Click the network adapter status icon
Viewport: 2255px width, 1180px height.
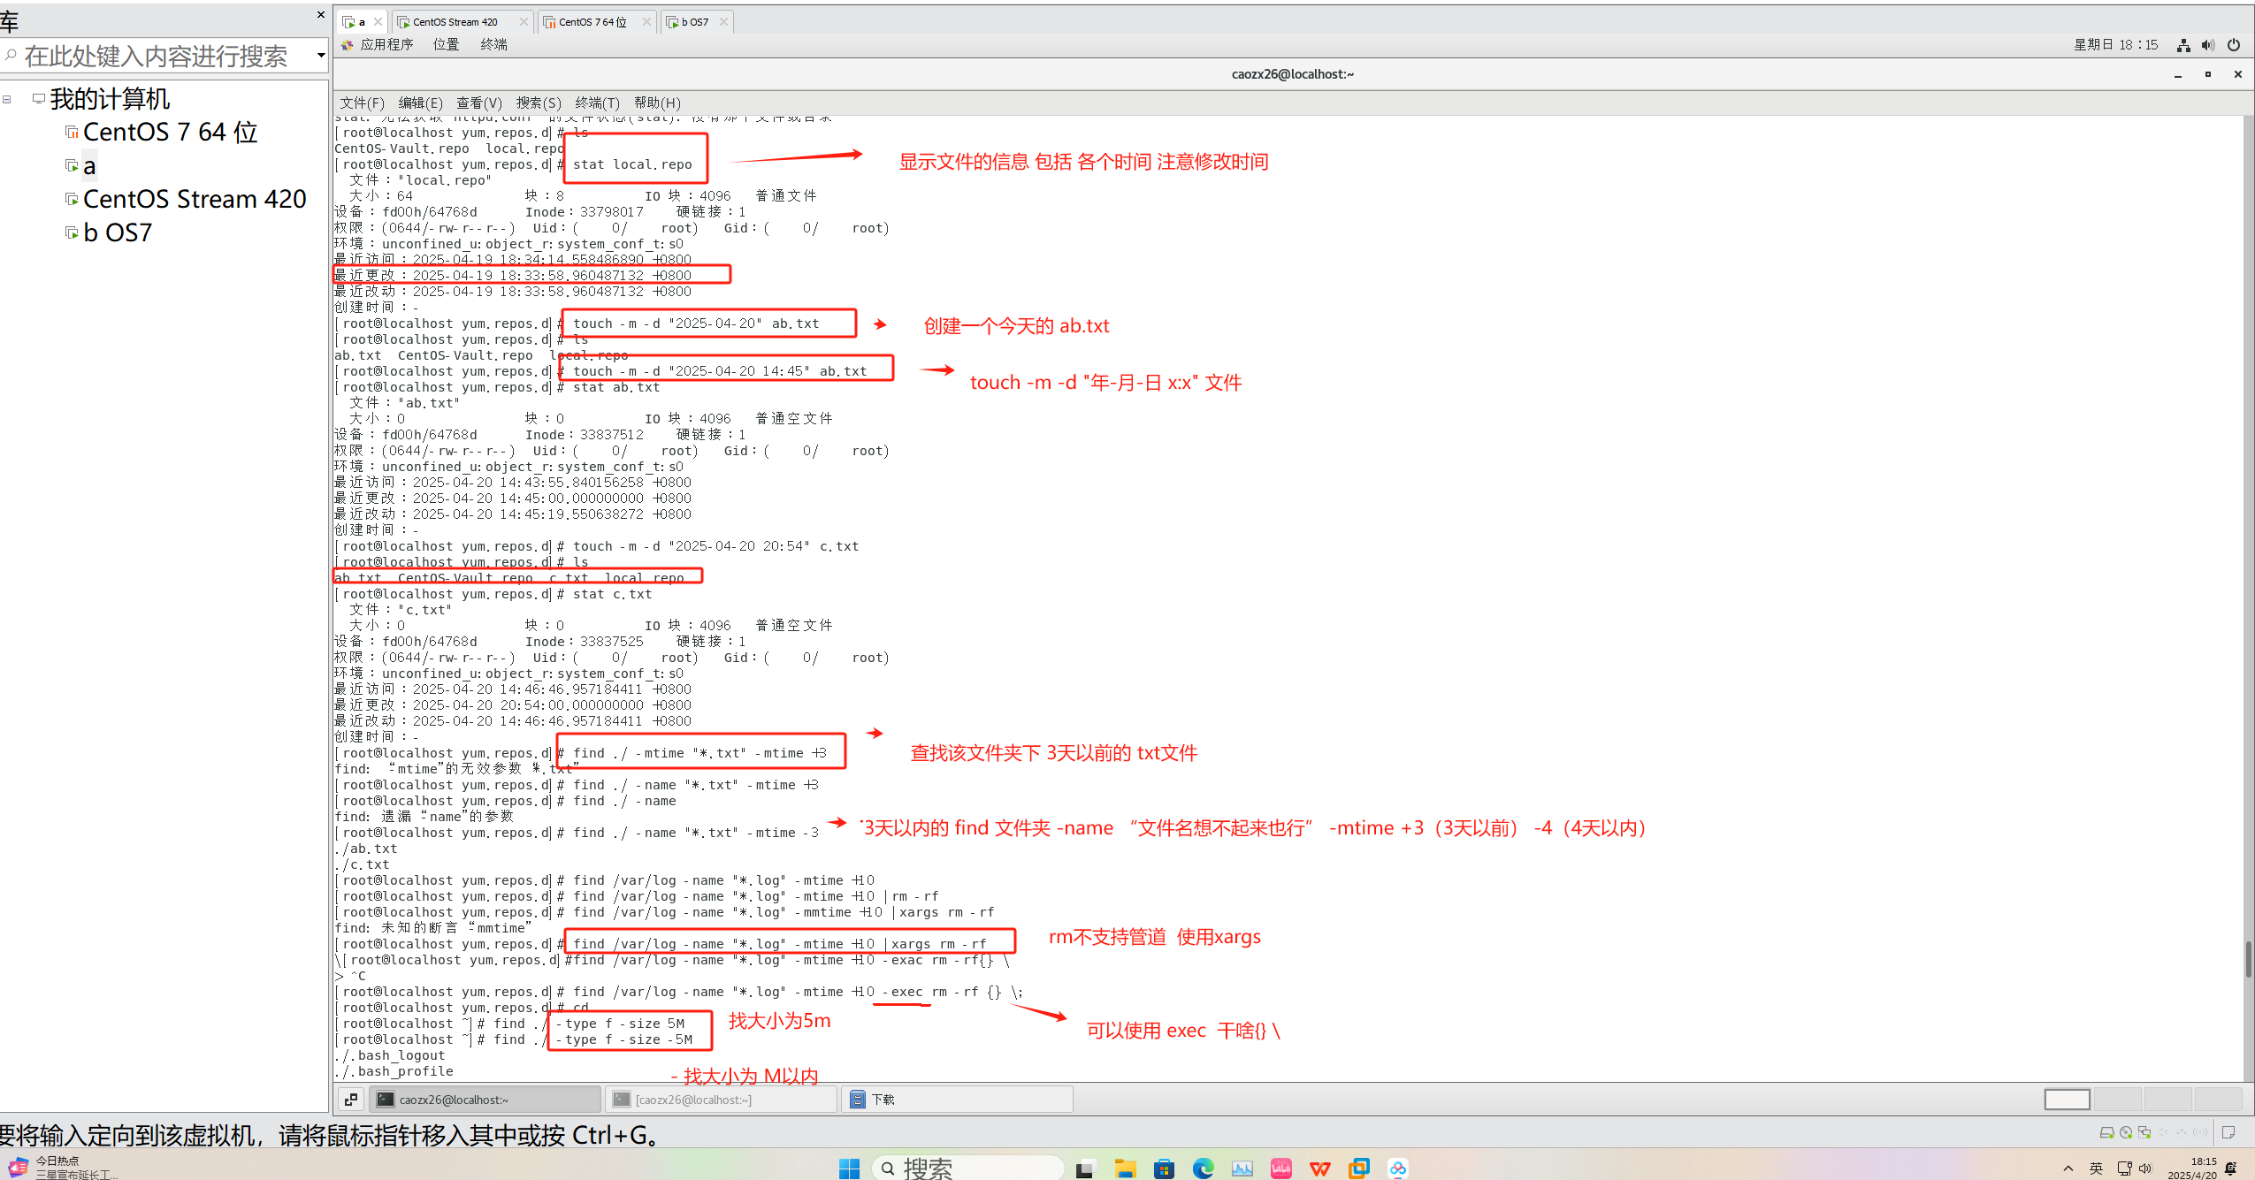(2144, 1132)
